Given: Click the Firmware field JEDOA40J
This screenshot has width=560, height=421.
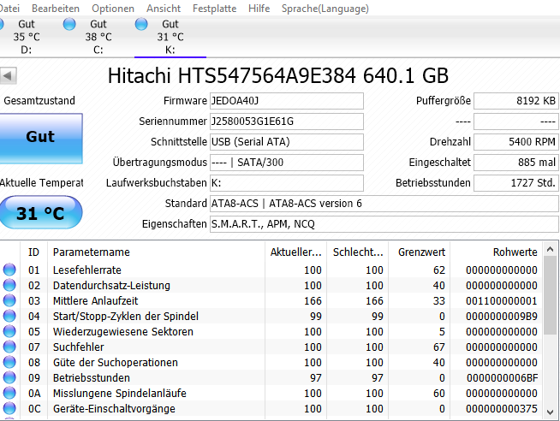Looking at the screenshot, I should tap(287, 101).
